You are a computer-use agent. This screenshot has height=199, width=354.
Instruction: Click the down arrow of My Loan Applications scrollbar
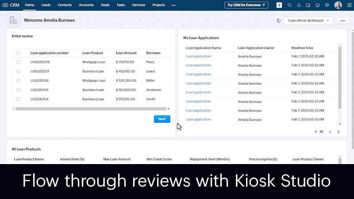340,124
